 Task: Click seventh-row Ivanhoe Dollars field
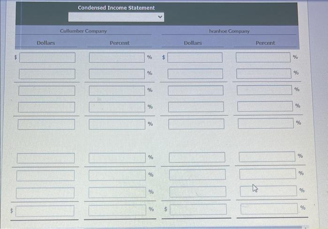click(x=197, y=175)
